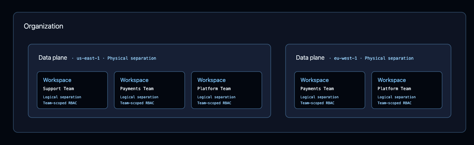This screenshot has width=474, height=145.
Task: Click the eu-west-1 region label
Action: 345,58
